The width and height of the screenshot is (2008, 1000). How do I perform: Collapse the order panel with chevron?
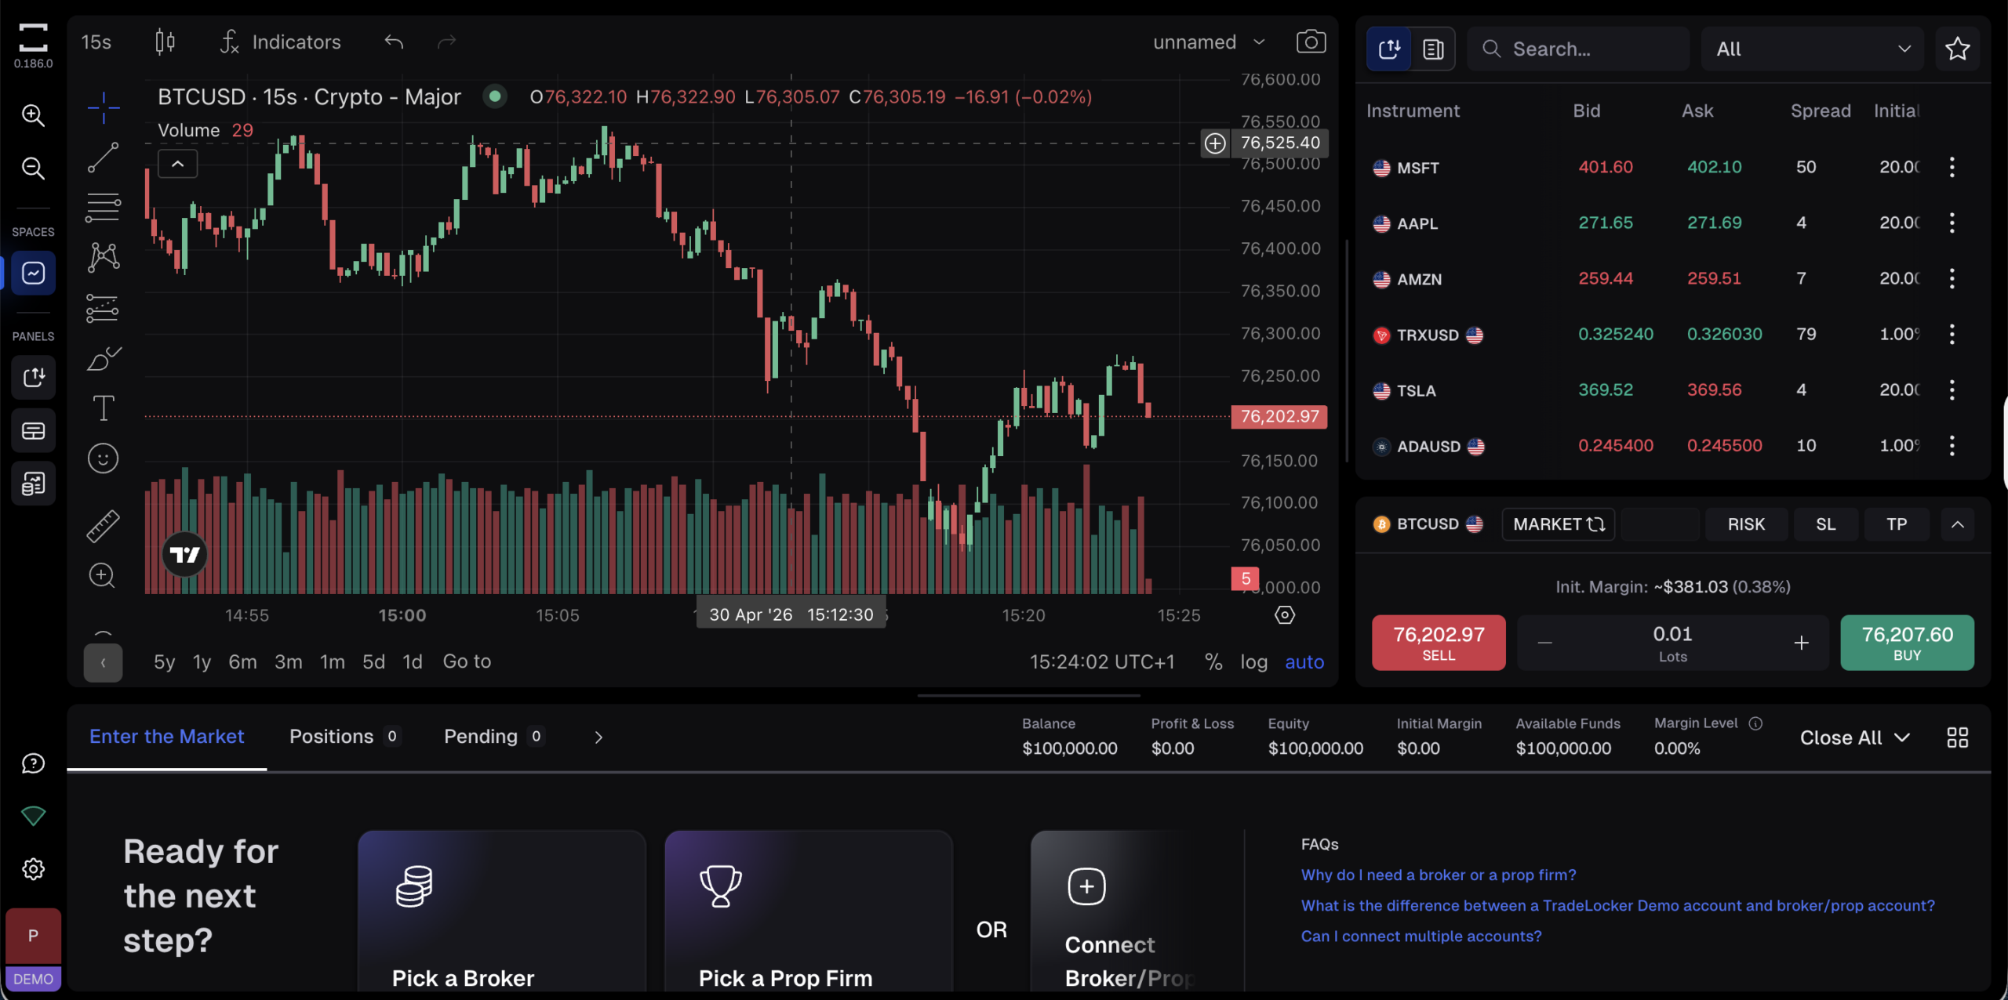1958,524
